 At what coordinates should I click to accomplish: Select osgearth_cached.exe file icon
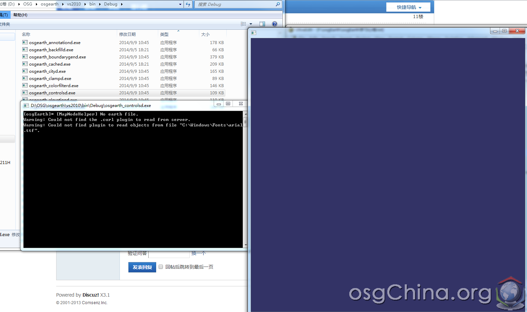(x=25, y=64)
